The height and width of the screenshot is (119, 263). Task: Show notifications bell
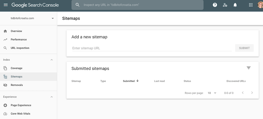[235, 5]
